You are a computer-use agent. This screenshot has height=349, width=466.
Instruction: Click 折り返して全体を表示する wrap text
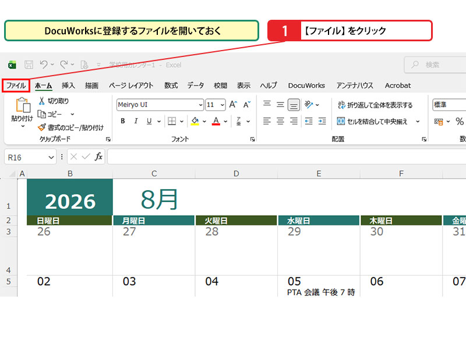pos(375,105)
